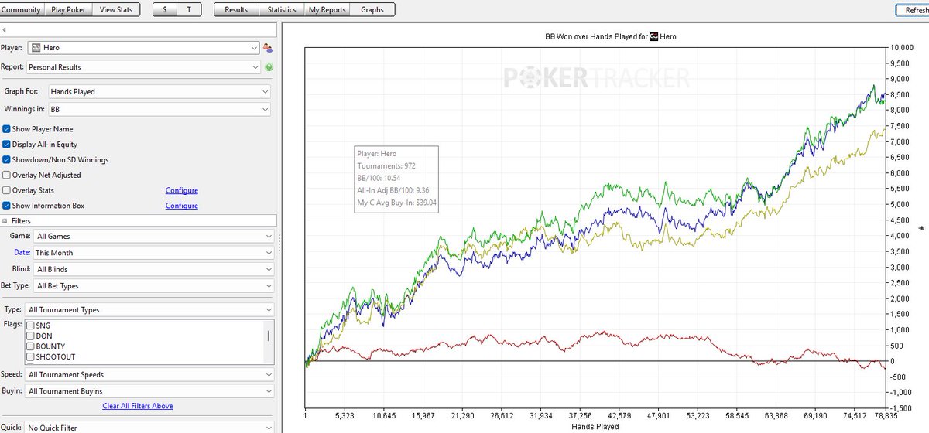
Task: Click the All-In Adj BB/100: 9.36 line
Action: click(394, 190)
